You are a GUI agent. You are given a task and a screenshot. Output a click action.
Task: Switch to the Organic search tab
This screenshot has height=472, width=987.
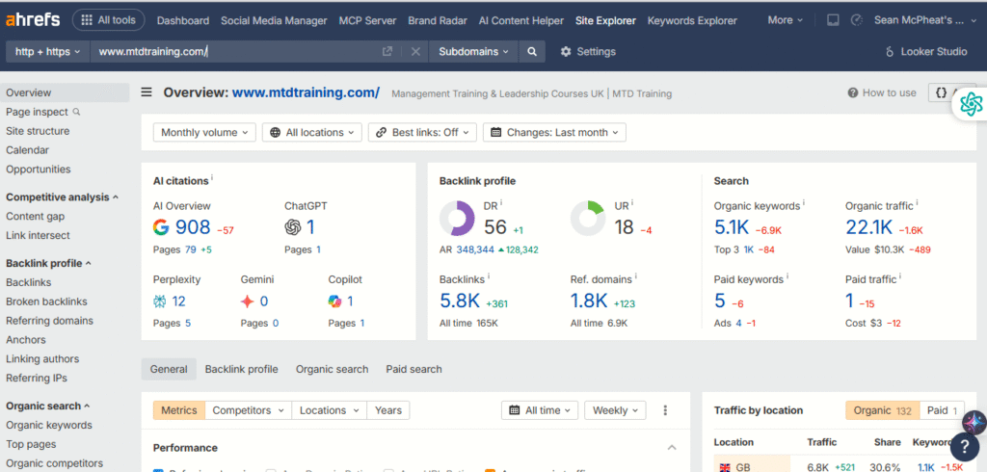(332, 369)
